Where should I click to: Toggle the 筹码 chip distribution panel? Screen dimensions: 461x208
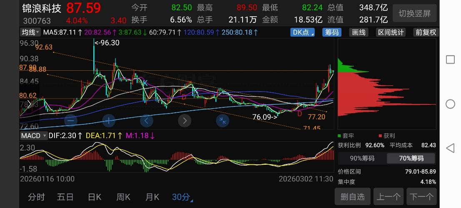click(332, 32)
